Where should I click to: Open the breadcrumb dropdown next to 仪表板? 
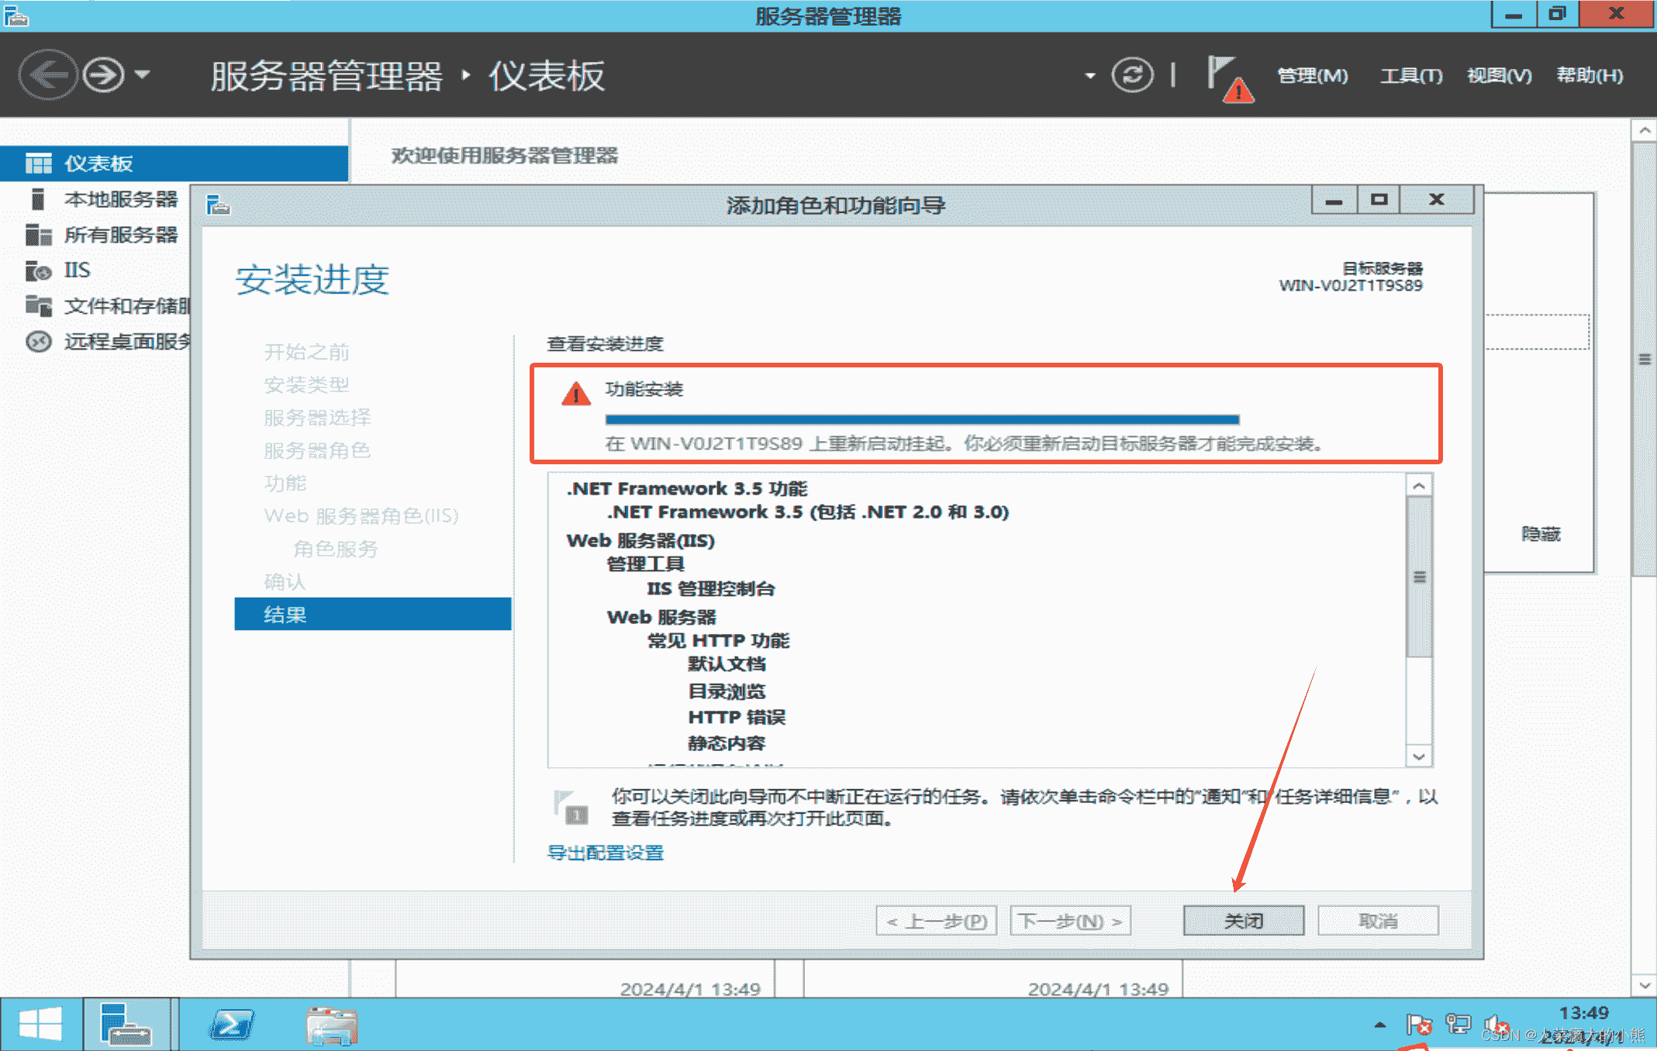[x=1090, y=75]
